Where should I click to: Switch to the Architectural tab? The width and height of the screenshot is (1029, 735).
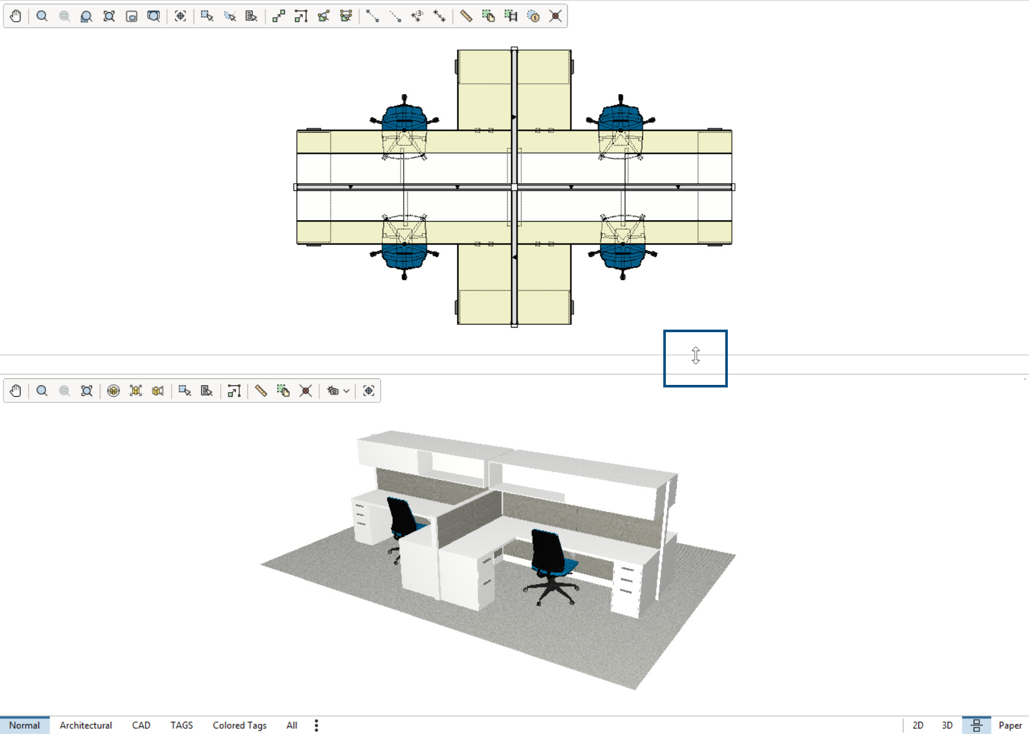[x=86, y=725]
